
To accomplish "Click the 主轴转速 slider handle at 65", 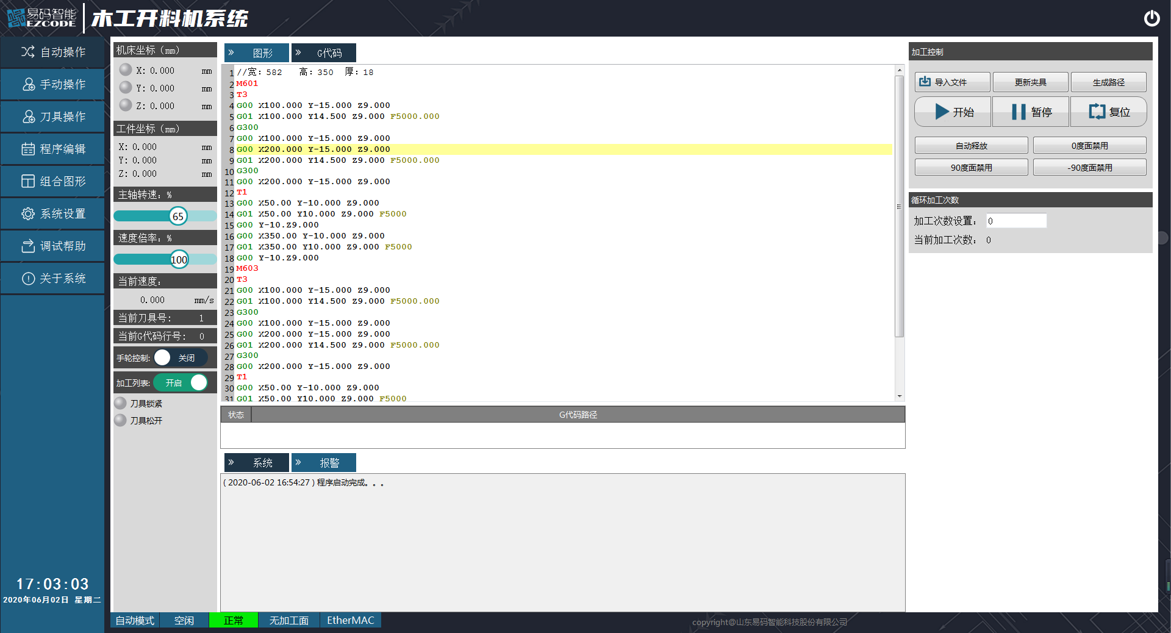I will point(178,216).
